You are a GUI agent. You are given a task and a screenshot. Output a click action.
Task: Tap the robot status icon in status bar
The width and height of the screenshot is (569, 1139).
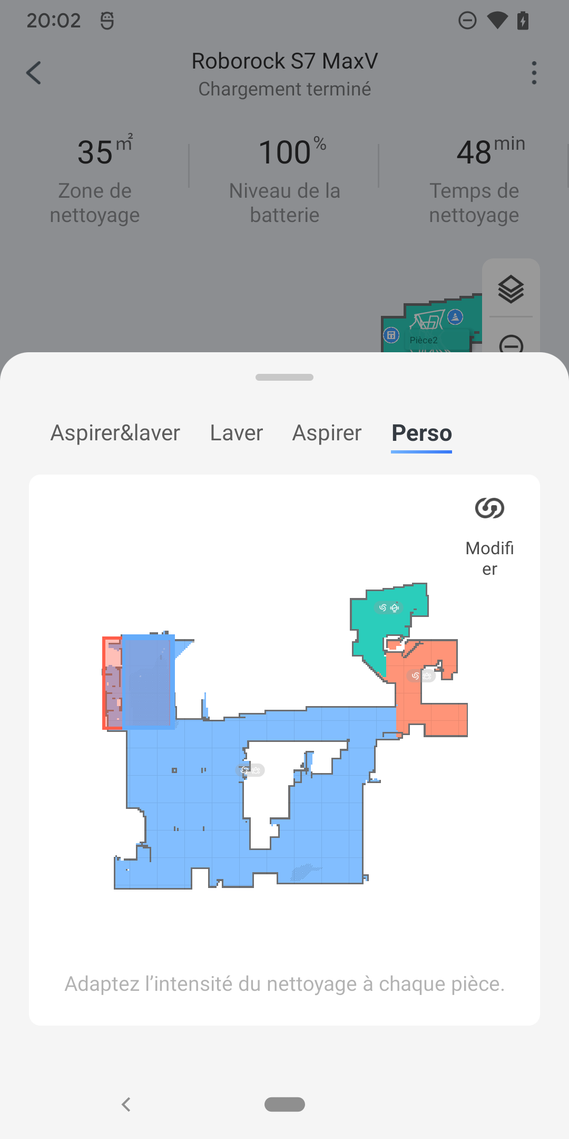tap(107, 21)
